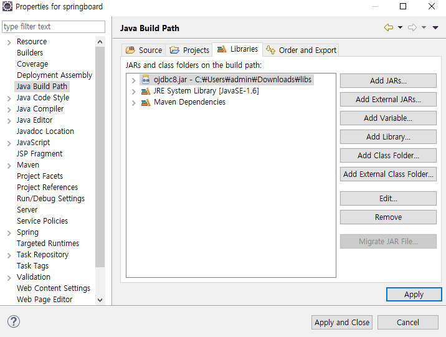Select Web Content Settings item
This screenshot has height=337, width=446.
tap(54, 288)
